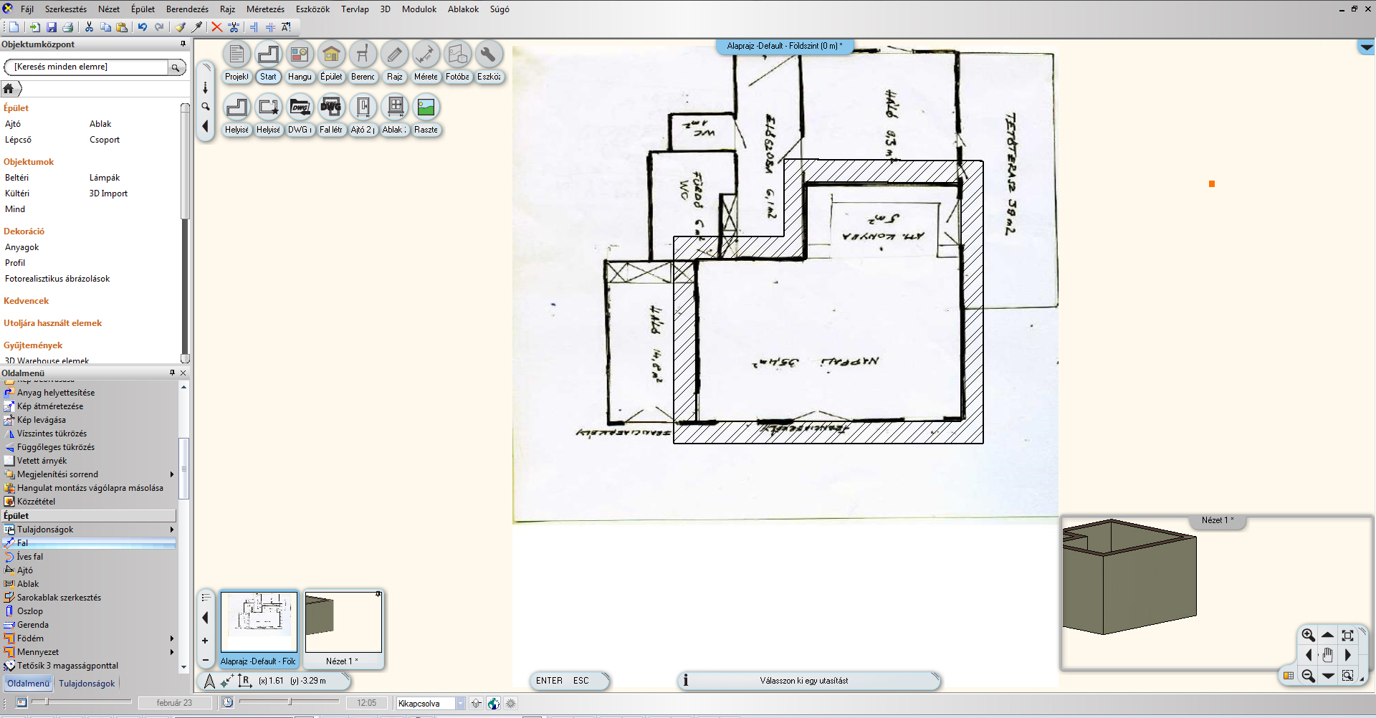Pin the Objektumközpont panel
This screenshot has height=718, width=1376.
point(183,44)
